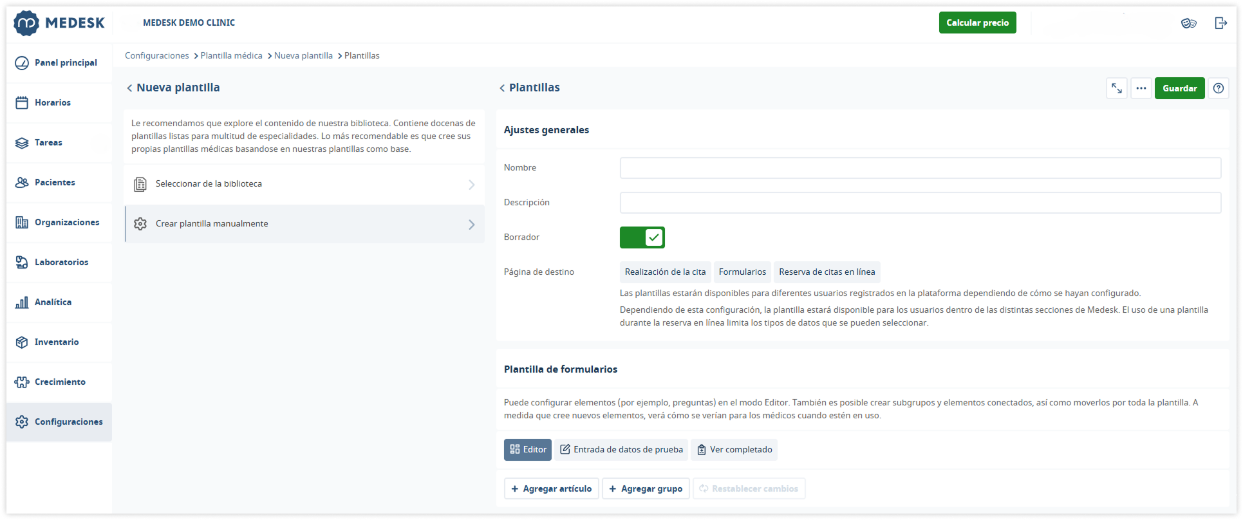Switch to the Editor tab
1243x520 pixels.
pyautogui.click(x=528, y=450)
